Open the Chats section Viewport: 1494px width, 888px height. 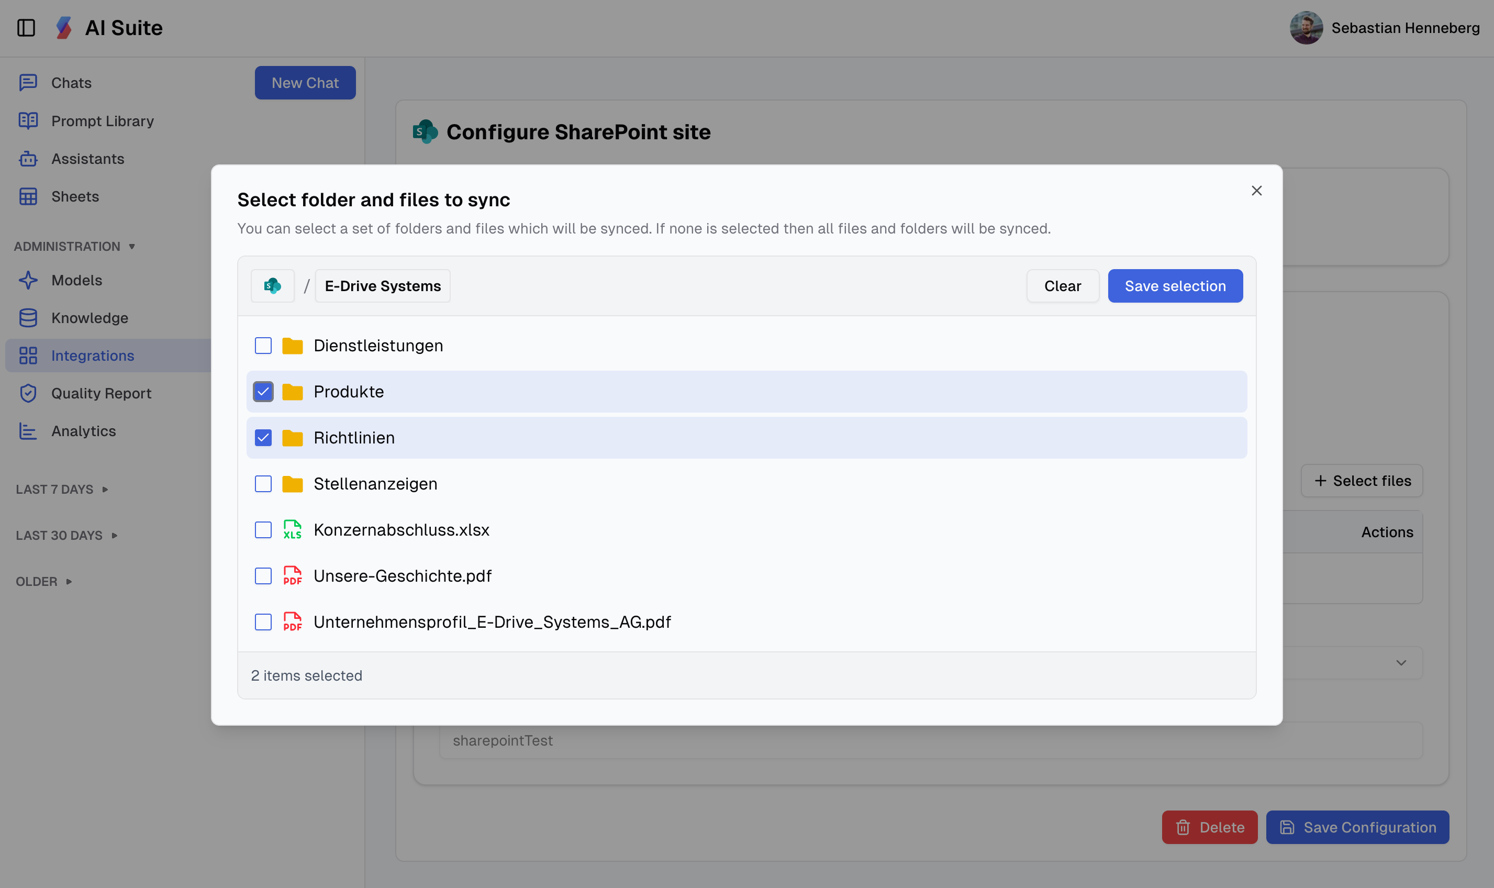tap(71, 83)
